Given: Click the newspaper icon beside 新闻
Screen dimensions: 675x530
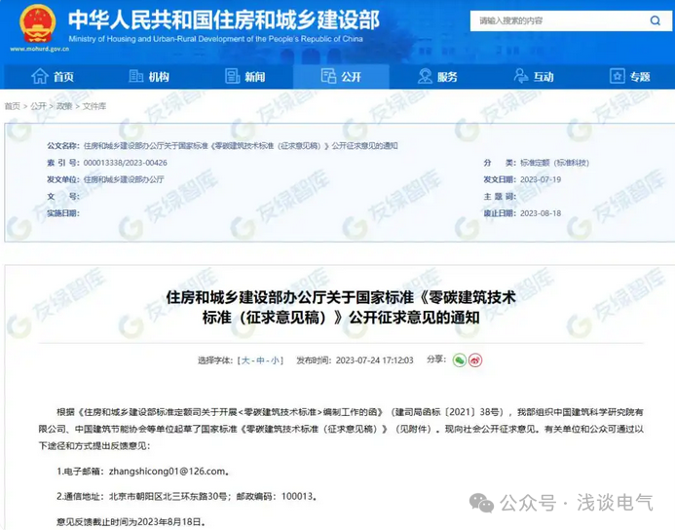Looking at the screenshot, I should point(232,76).
